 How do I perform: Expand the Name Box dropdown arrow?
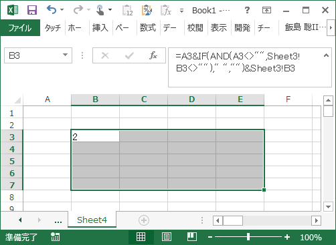65,55
